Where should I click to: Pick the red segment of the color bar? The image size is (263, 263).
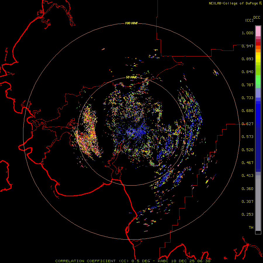tap(258, 44)
